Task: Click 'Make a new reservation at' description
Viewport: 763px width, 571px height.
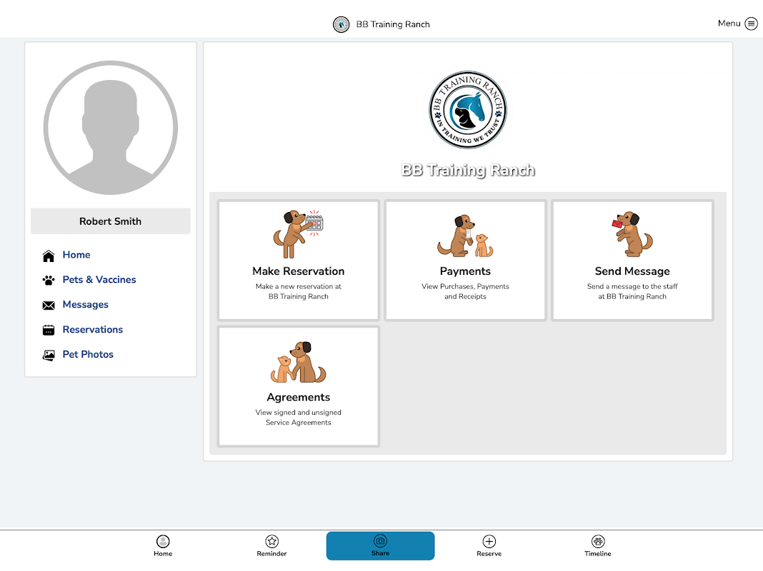Action: (299, 286)
